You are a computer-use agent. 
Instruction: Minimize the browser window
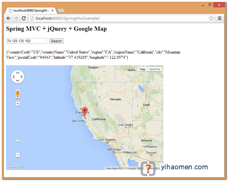203,5
